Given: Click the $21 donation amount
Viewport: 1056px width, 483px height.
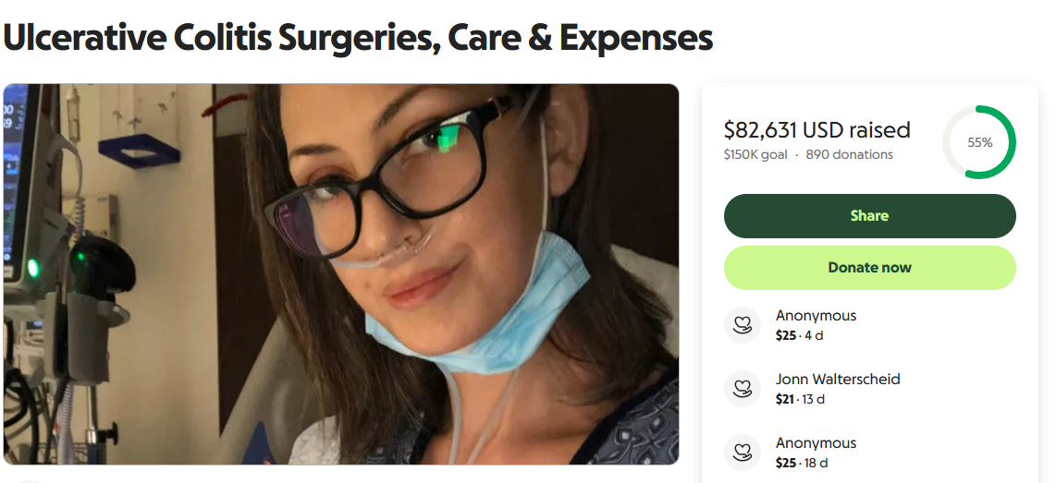Looking at the screenshot, I should pyautogui.click(x=785, y=400).
